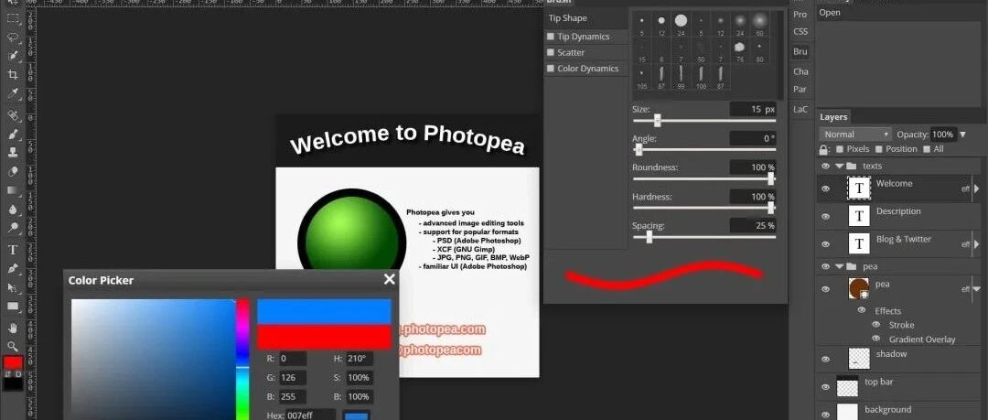Select the Rectangle shape tool
The height and width of the screenshot is (420, 988).
(x=13, y=307)
